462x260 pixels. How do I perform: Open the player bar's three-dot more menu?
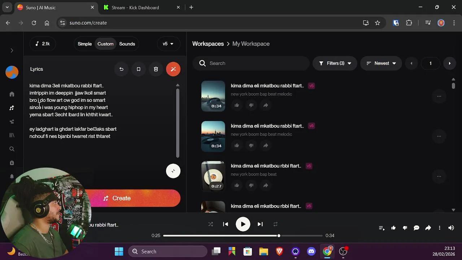pos(440,228)
